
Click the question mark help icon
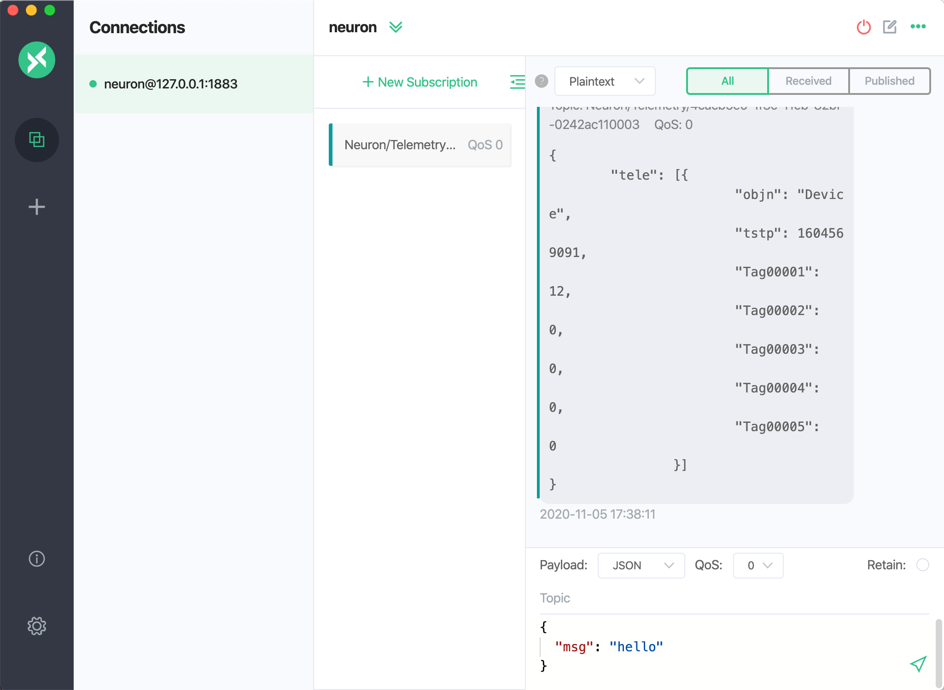(x=542, y=81)
